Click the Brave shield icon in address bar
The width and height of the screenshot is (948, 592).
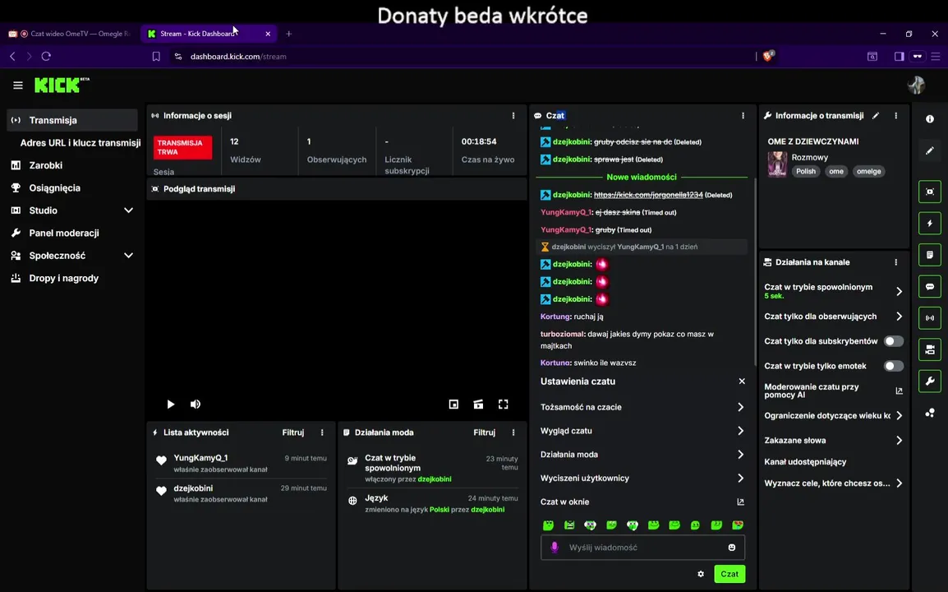click(768, 56)
